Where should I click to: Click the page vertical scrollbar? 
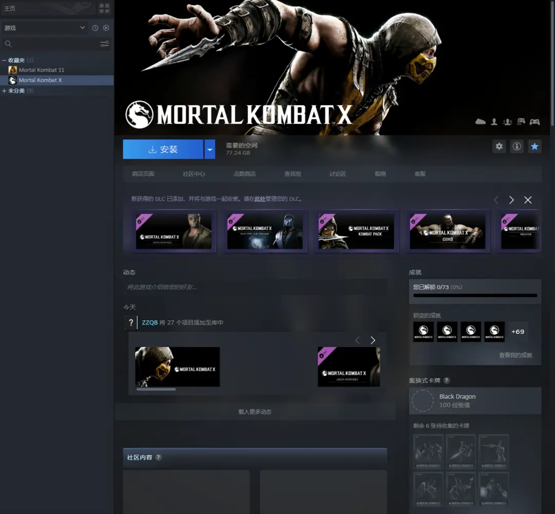coord(552,64)
